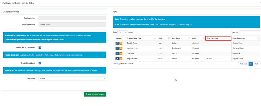Edit the Regular Time rate row
261x106 pixels.
117,59
